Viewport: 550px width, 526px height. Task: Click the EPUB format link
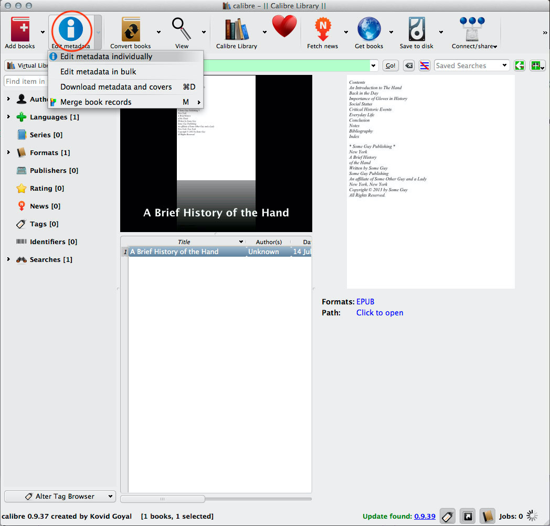click(x=365, y=302)
